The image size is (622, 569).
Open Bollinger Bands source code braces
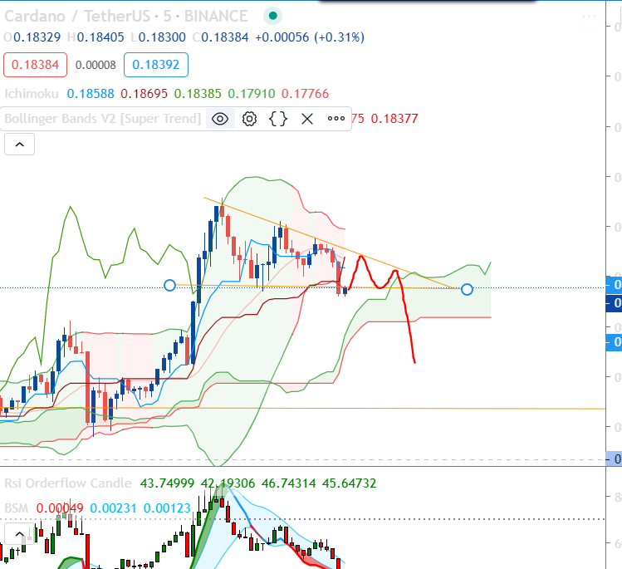278,119
